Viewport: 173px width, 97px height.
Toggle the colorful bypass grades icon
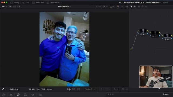coord(118,6)
